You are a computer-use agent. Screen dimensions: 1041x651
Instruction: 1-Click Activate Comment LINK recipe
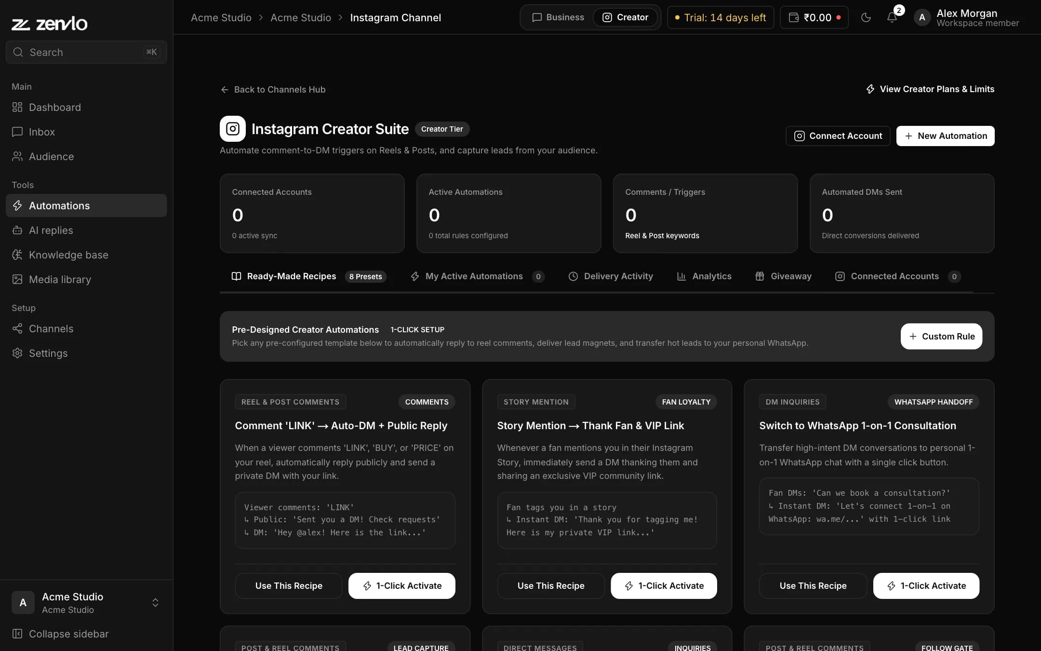(402, 586)
